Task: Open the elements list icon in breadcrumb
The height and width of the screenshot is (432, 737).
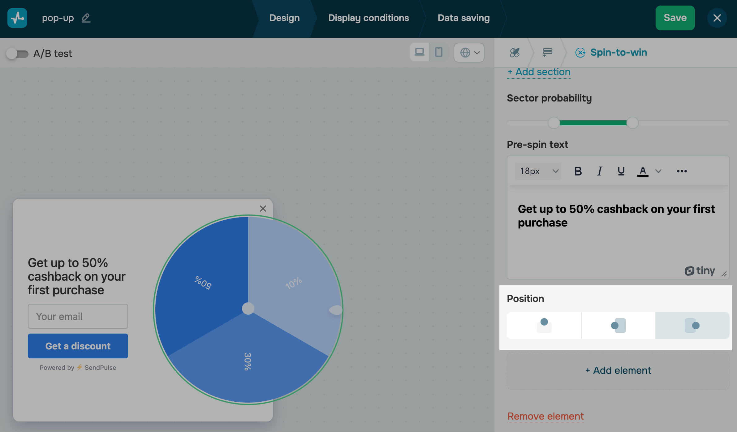Action: point(547,52)
